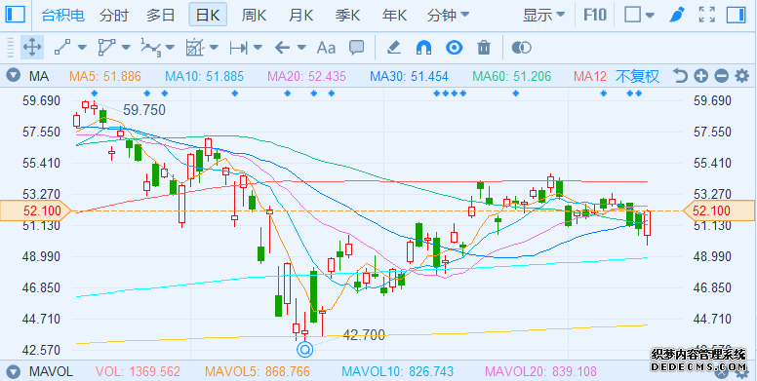The height and width of the screenshot is (381, 757).
Task: Click the fullscreen expand icon
Action: pos(707,14)
